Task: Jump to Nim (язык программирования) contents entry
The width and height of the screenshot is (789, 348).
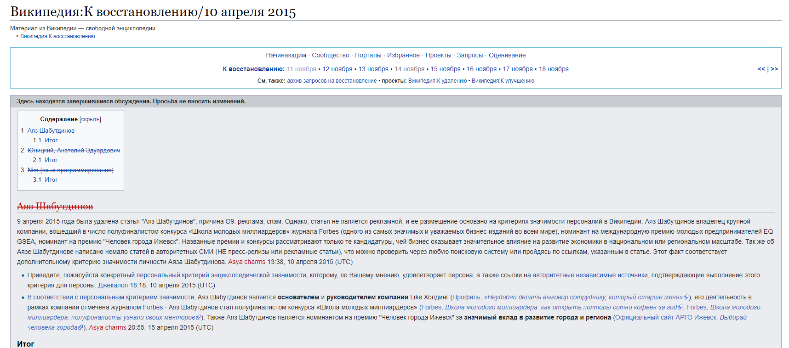Action: click(70, 170)
